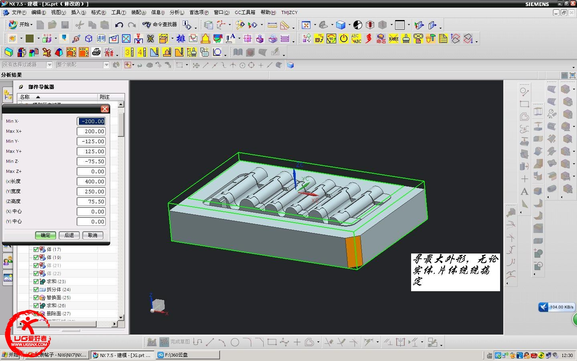Open the 插入(S) menu
This screenshot has width=577, height=361.
[79, 12]
